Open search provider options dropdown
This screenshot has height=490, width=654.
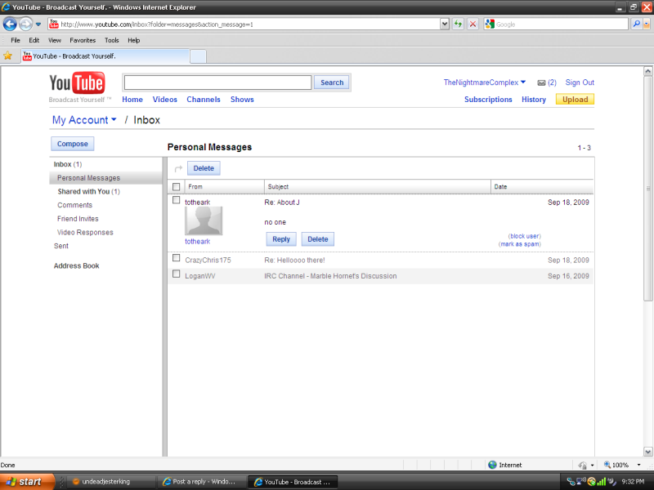(x=646, y=24)
